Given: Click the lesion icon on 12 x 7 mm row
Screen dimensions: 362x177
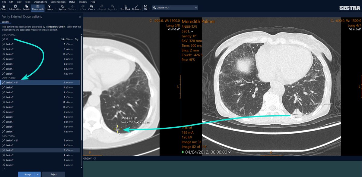Looking at the screenshot, I should (3, 54).
